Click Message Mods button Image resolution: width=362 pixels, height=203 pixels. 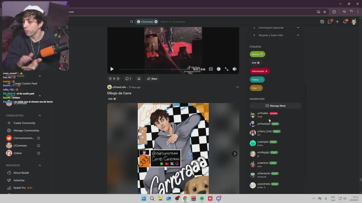coord(275,106)
